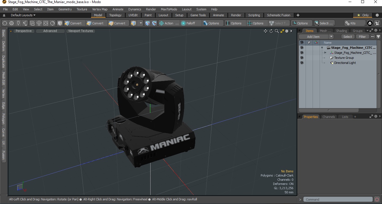Click the wireframe globe icon in toolbar

click(12, 23)
